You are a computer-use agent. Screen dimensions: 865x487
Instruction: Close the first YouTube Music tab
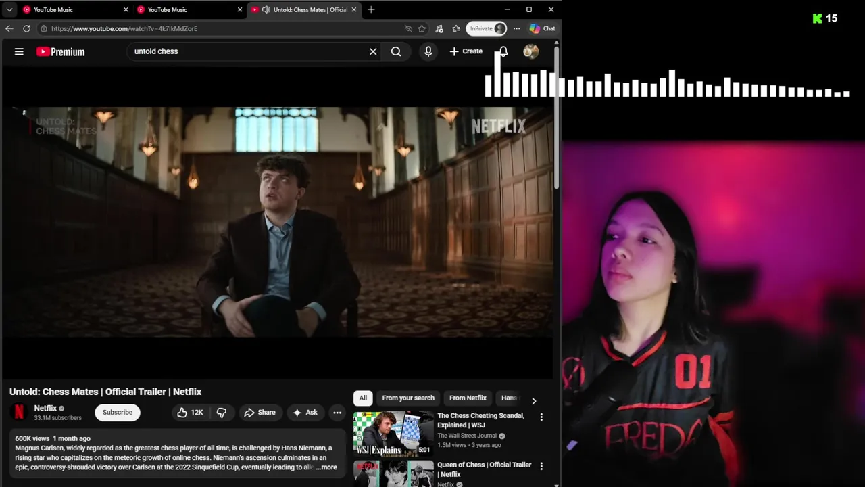tap(126, 9)
